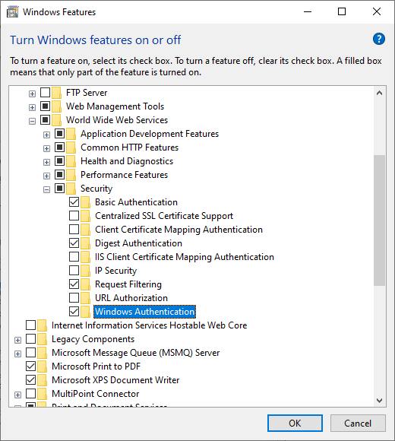Viewport: 395px width, 441px height.
Task: Expand the FTP Server node
Action: click(33, 94)
